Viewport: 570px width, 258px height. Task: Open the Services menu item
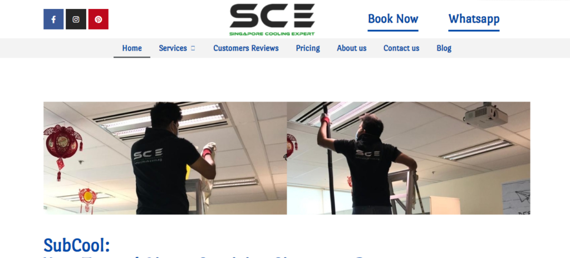click(x=173, y=48)
